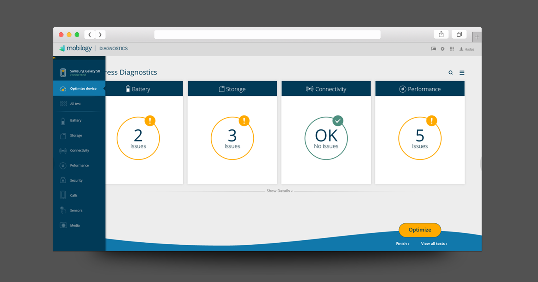Click the OK No issues connectivity circle
The height and width of the screenshot is (282, 538).
pyautogui.click(x=326, y=138)
